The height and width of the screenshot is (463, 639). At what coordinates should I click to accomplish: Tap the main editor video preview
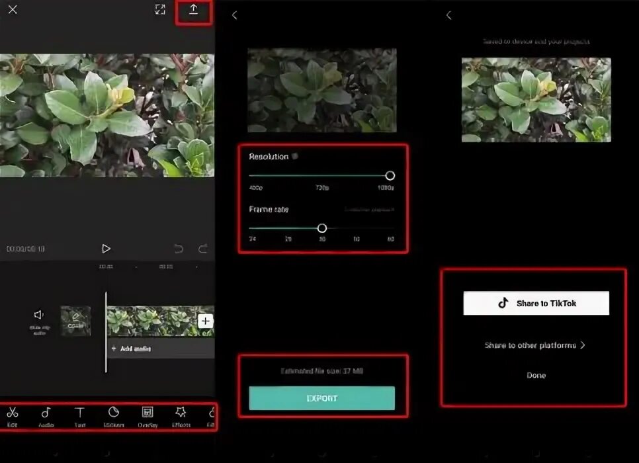click(107, 115)
